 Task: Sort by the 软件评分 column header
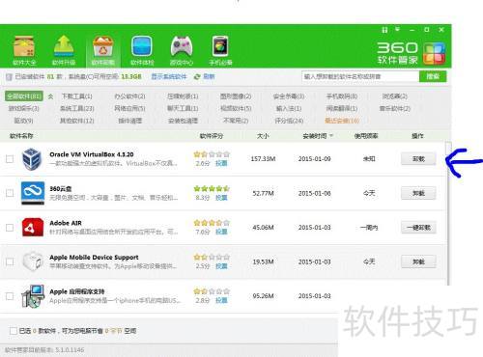tap(212, 136)
